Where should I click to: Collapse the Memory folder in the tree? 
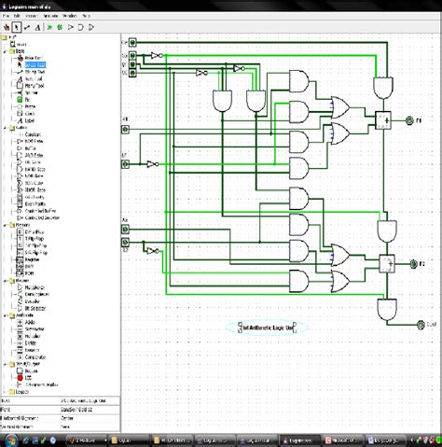(x=5, y=225)
